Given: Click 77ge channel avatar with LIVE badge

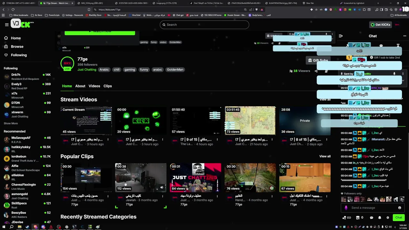Looking at the screenshot, I should coord(67,64).
